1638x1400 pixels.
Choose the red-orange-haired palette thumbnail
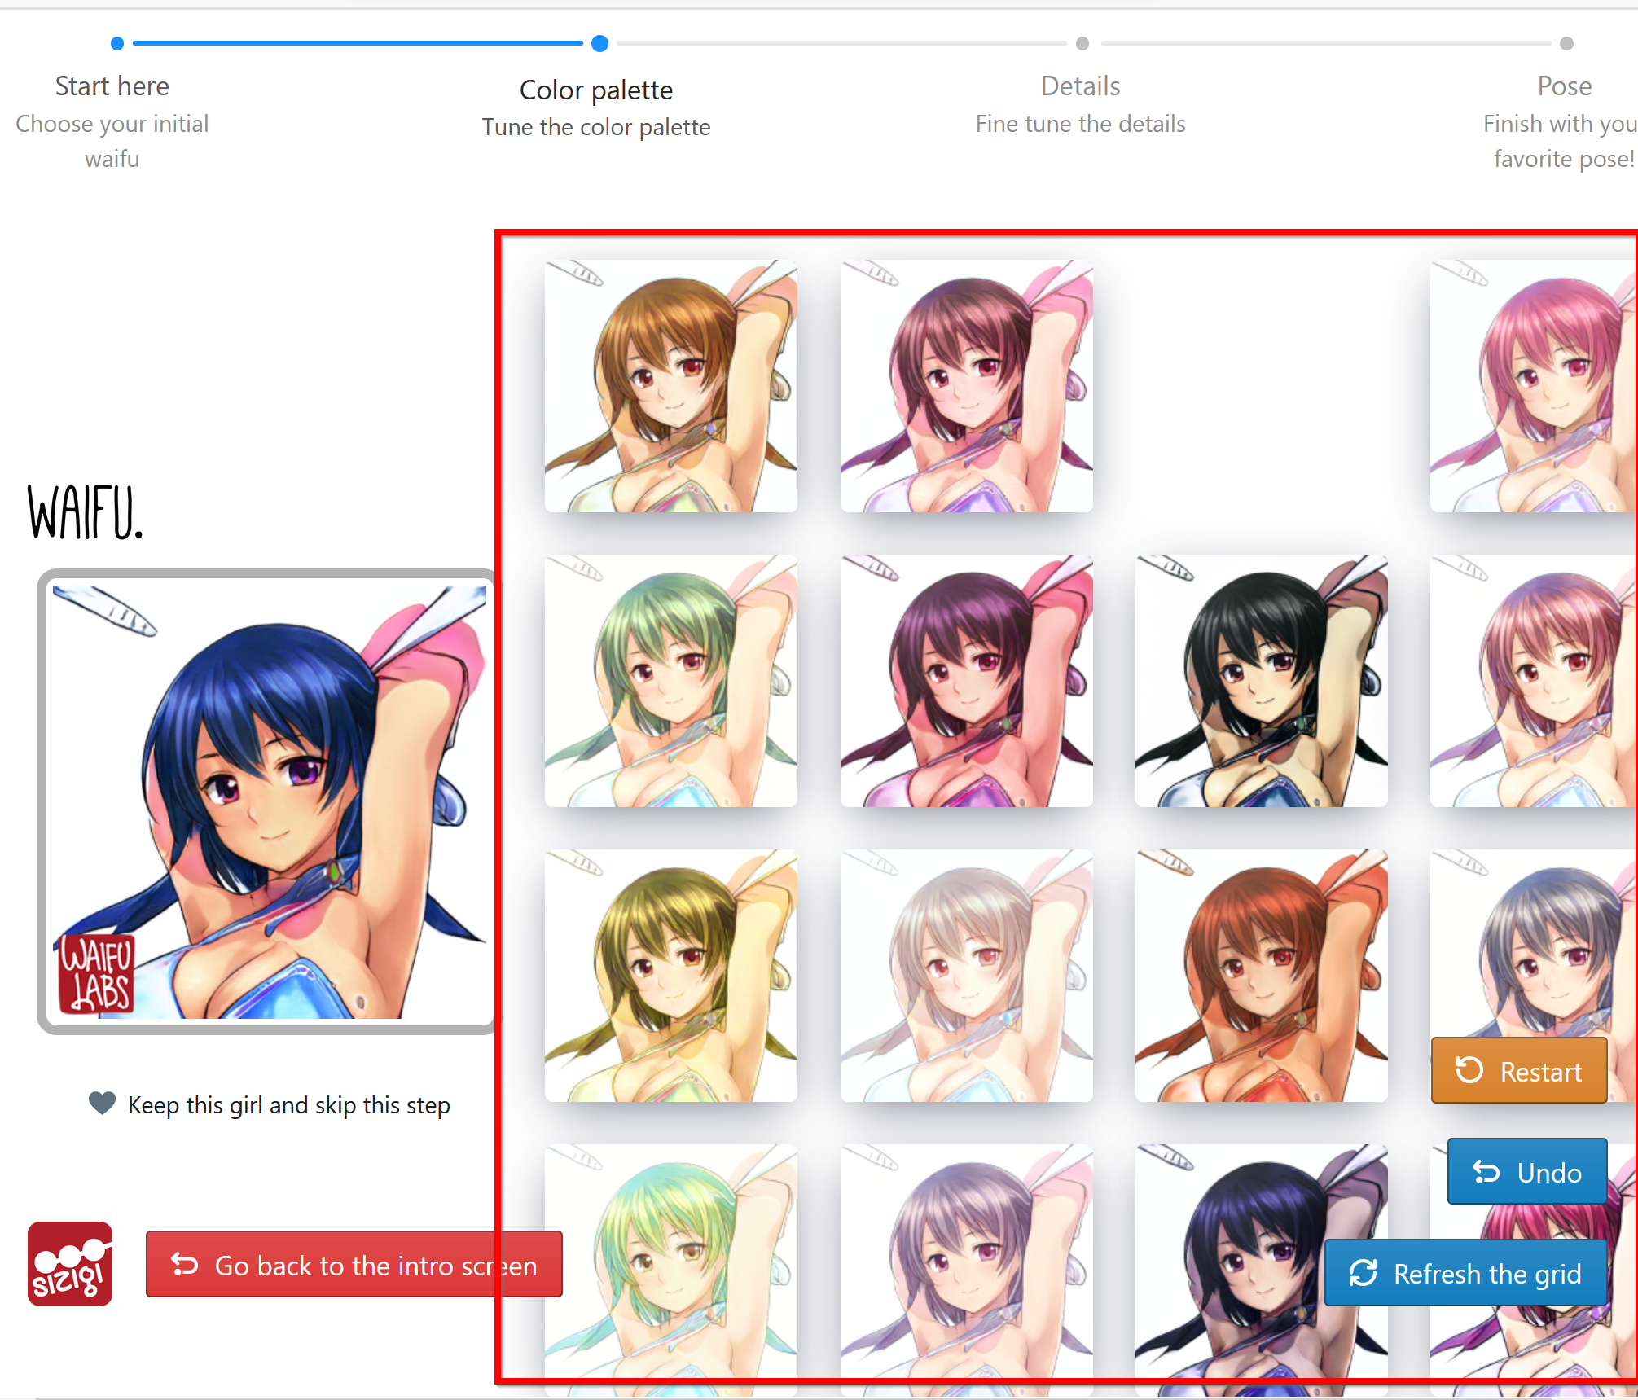(x=1262, y=976)
